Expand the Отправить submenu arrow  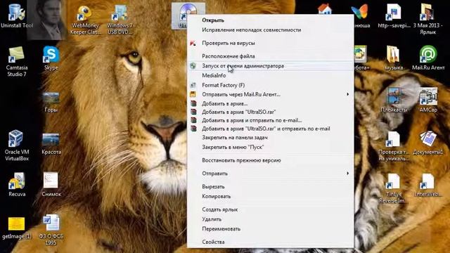tap(347, 174)
